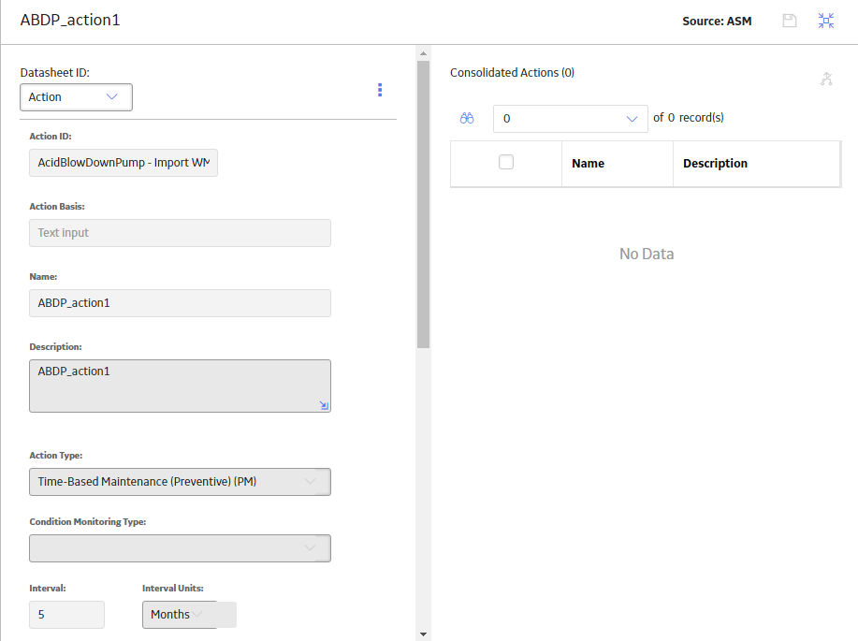Screen dimensions: 858x641
Task: Sort by the Name column header
Action: pyautogui.click(x=589, y=164)
